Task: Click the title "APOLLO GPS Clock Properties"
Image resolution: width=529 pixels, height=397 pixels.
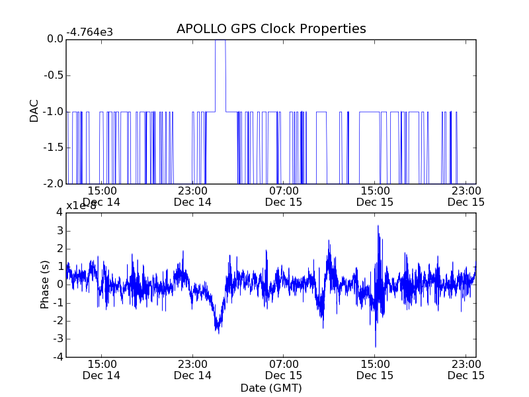Action: (x=271, y=29)
